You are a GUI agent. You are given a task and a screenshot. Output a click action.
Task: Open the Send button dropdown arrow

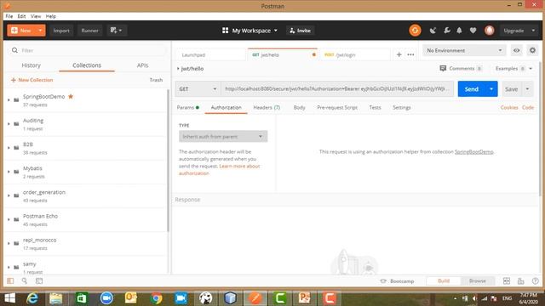coord(491,89)
